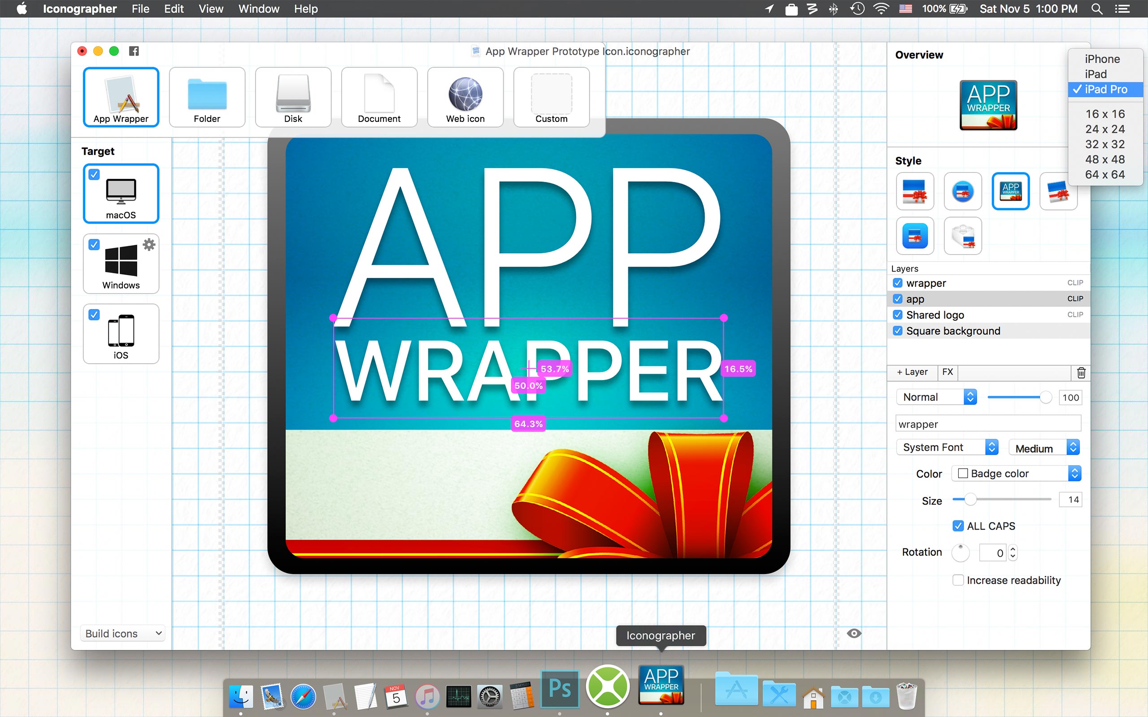Select the Folder icon template
1148x717 pixels.
pyautogui.click(x=207, y=96)
